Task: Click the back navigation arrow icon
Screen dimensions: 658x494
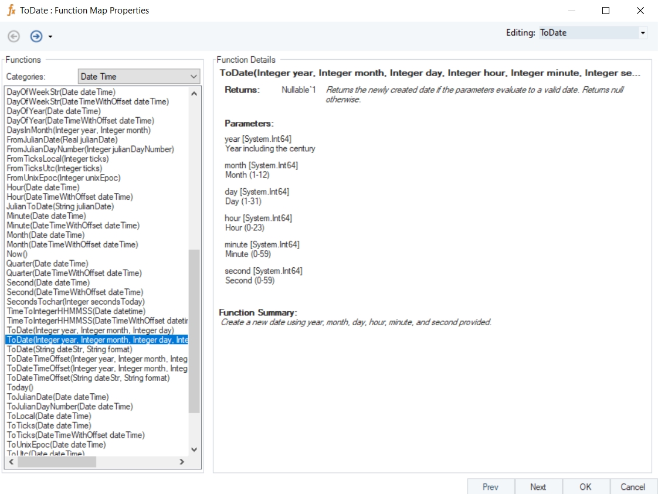Action: [x=13, y=36]
